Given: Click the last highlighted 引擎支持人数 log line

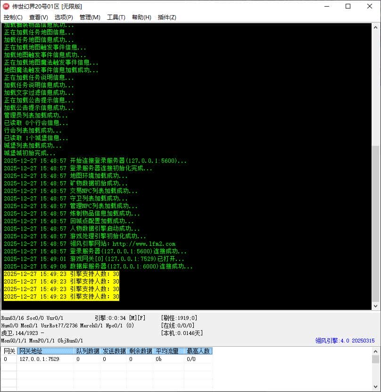Looking at the screenshot, I should point(61,297).
